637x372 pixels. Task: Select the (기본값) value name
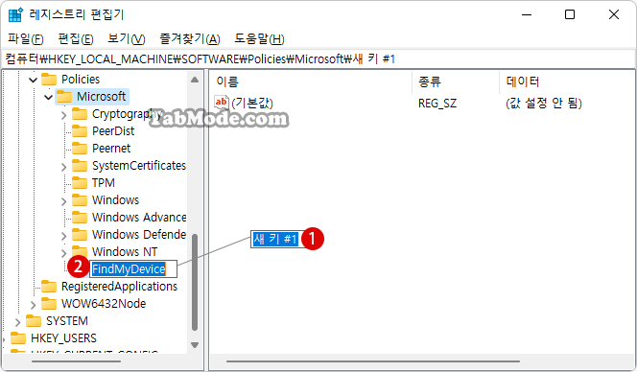[252, 104]
